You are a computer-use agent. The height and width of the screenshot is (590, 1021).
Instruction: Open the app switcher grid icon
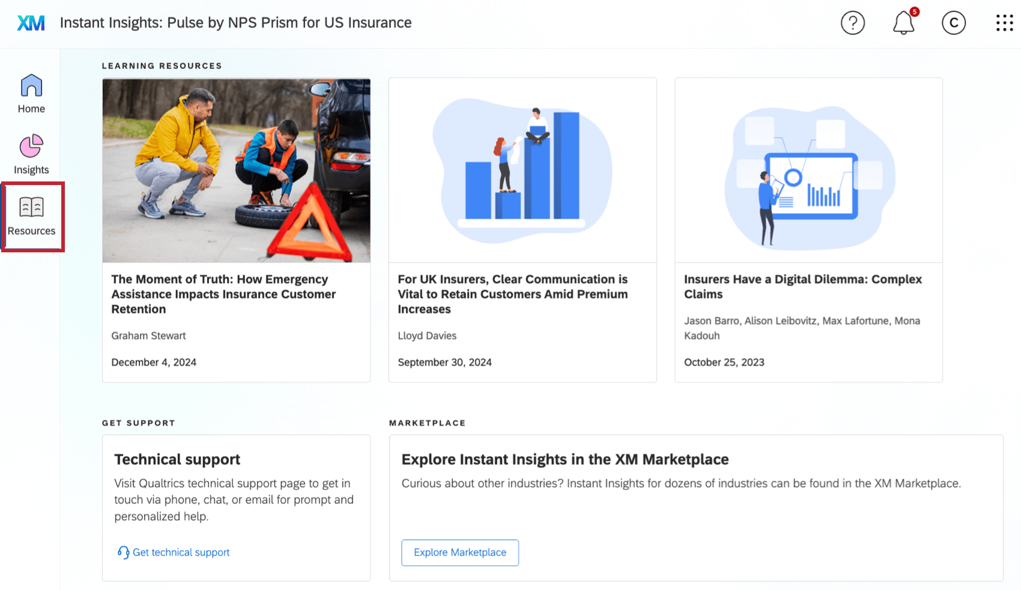1004,23
